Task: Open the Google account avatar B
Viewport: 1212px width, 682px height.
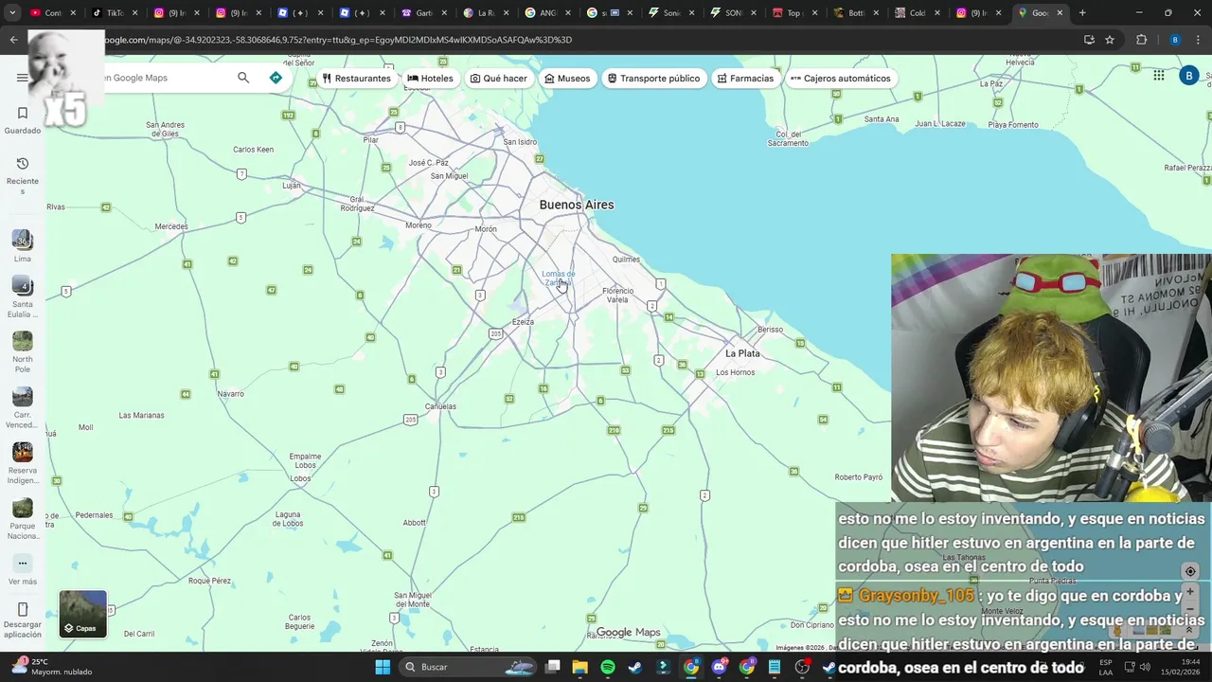Action: click(1189, 76)
